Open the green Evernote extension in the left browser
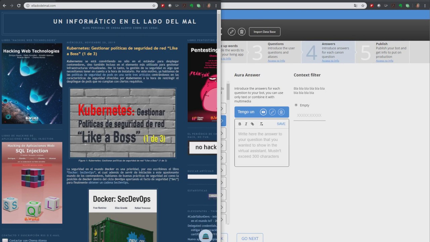 pyautogui.click(x=191, y=6)
